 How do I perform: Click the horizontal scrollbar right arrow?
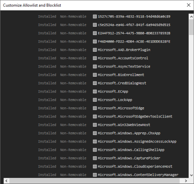point(186,181)
